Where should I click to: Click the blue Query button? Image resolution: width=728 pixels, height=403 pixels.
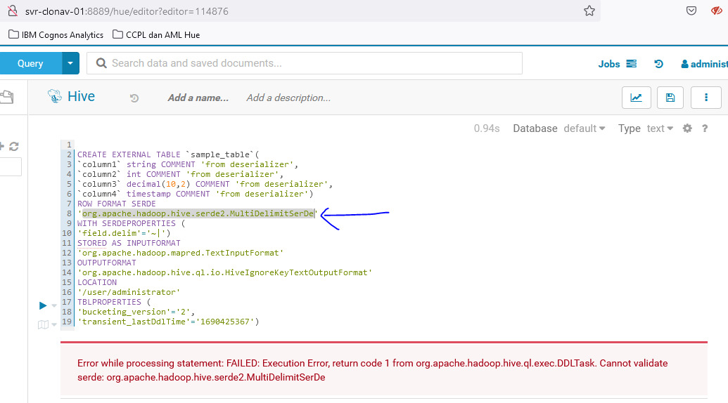[x=30, y=63]
